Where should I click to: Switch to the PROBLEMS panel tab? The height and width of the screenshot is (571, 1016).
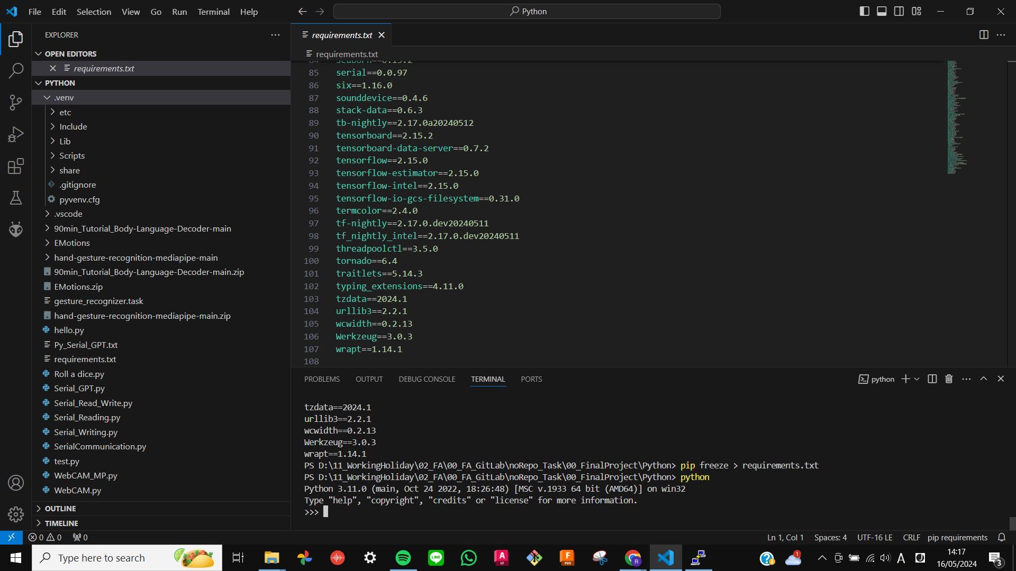(x=322, y=379)
